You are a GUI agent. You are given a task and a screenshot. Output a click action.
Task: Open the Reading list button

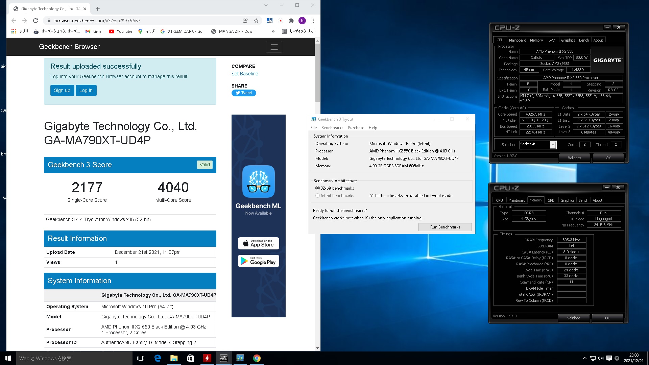[299, 31]
